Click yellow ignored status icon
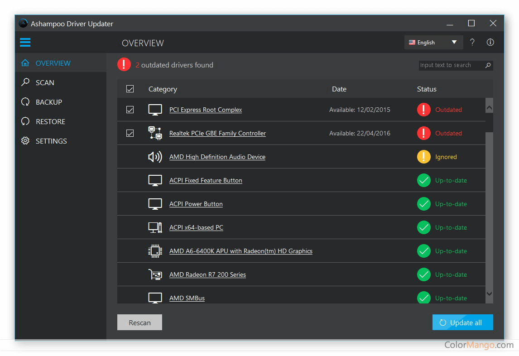This screenshot has width=519, height=356. tap(423, 157)
